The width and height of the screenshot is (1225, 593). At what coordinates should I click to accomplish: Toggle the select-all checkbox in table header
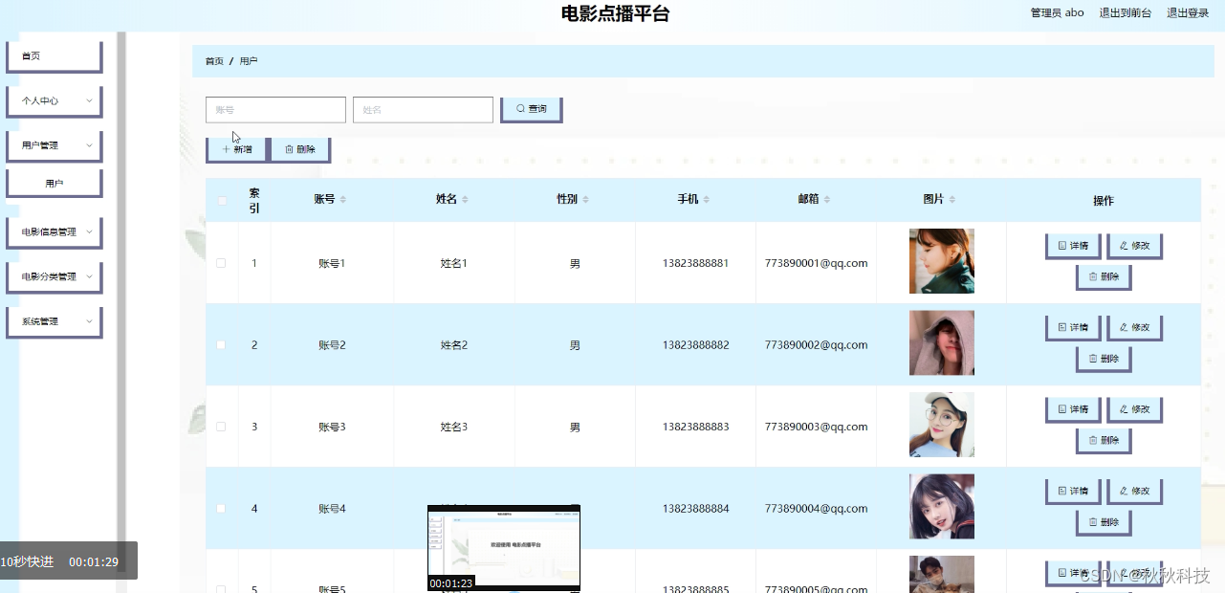[x=222, y=200]
